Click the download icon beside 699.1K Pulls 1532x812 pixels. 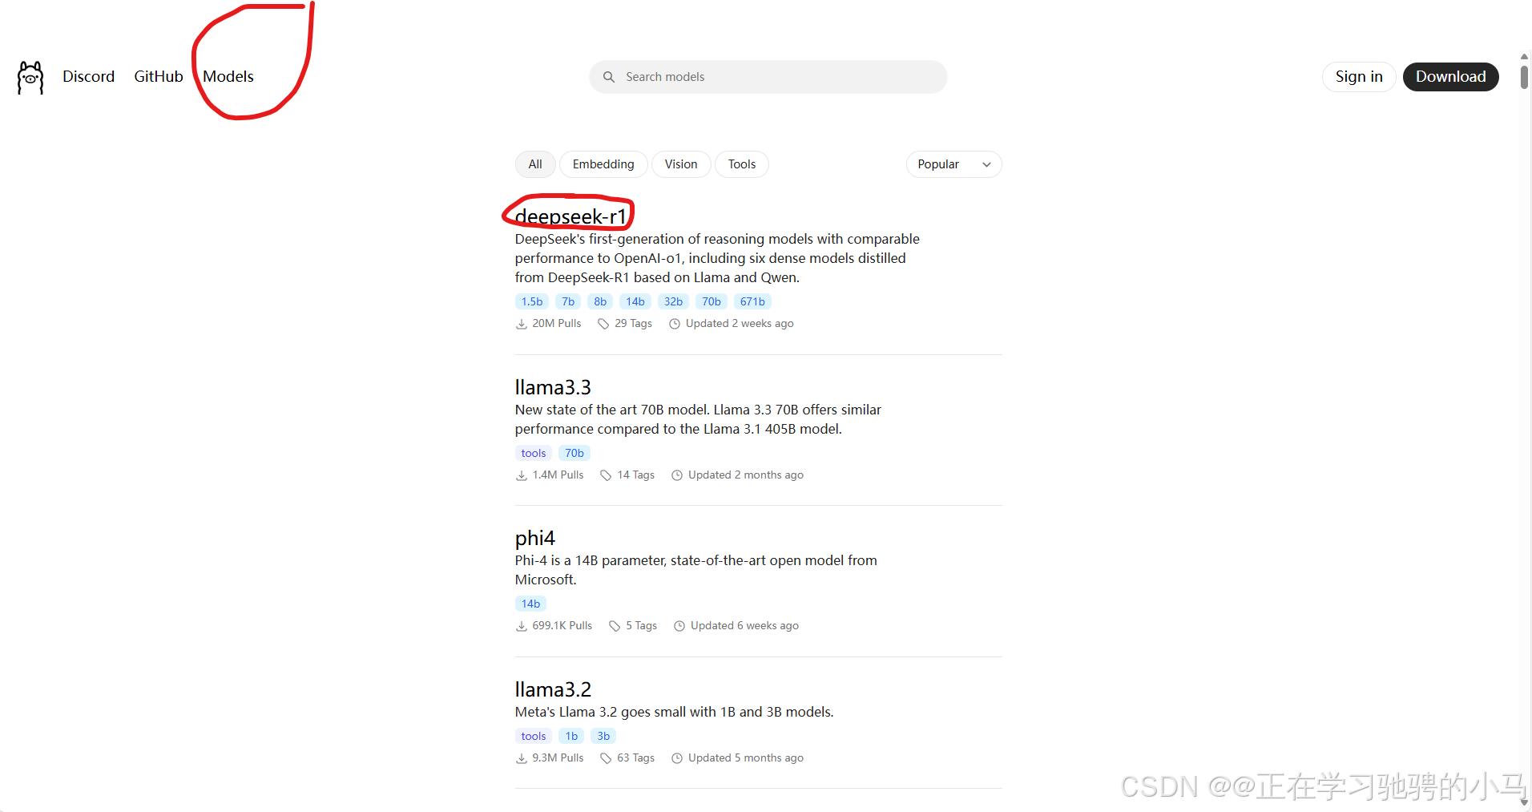pos(522,626)
